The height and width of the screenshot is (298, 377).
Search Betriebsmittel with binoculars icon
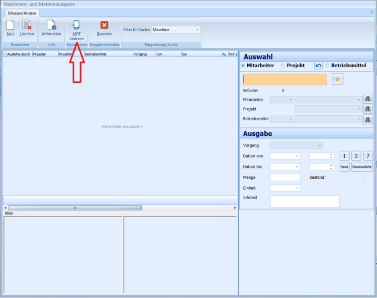[368, 119]
